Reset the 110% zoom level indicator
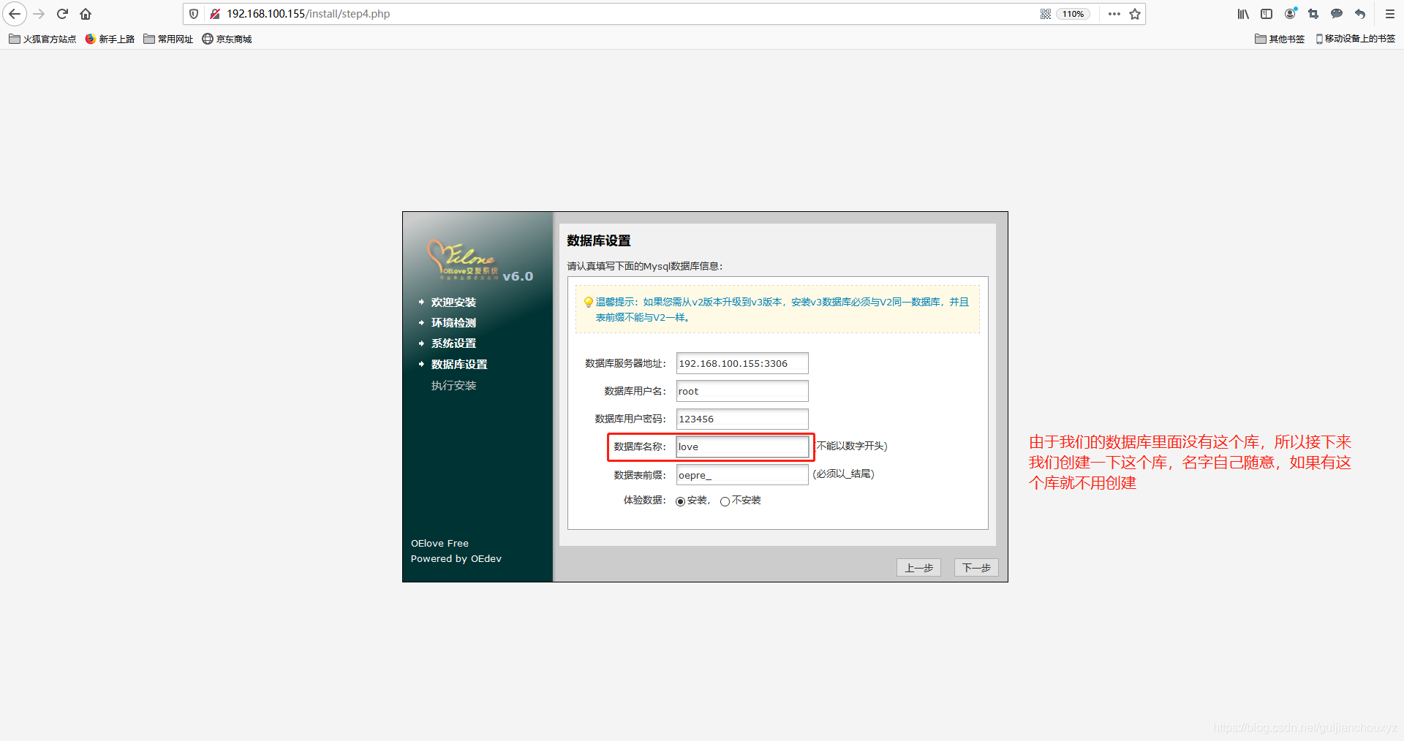Viewport: 1404px width, 741px height. tap(1073, 14)
